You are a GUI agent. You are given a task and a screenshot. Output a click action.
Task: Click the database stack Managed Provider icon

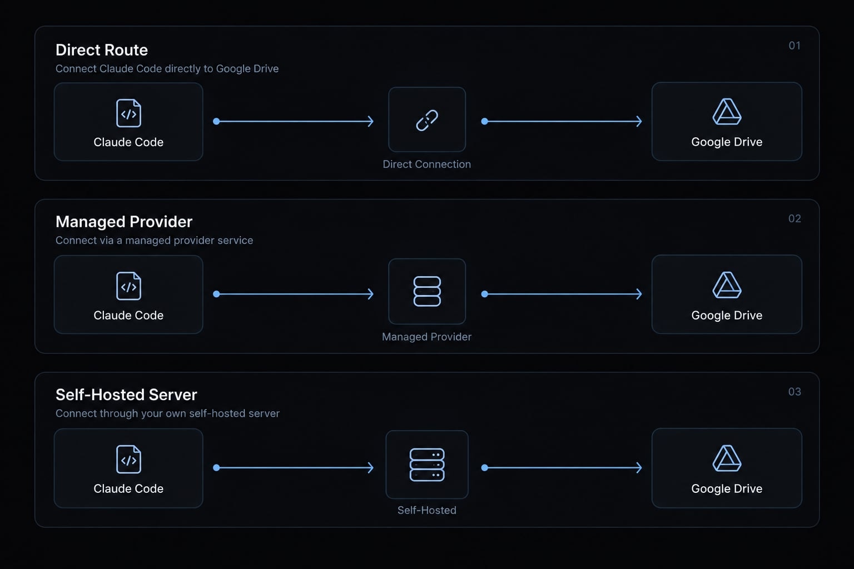[x=427, y=291]
